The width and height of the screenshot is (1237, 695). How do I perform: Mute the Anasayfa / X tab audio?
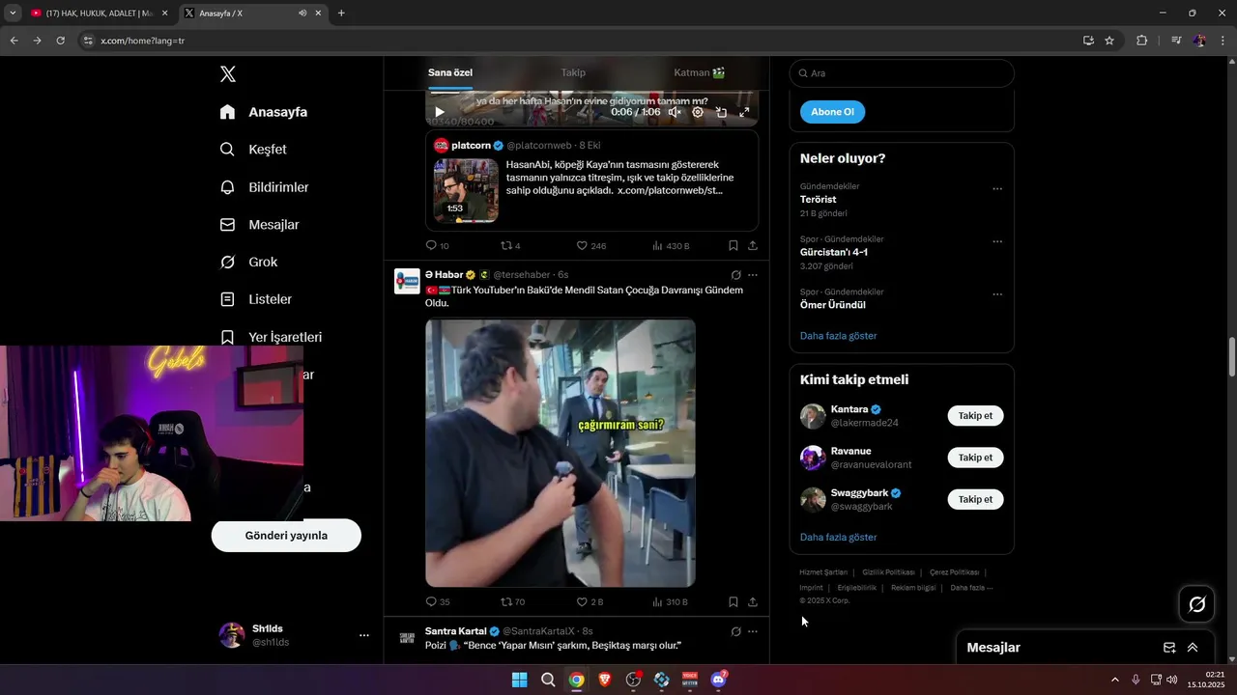pyautogui.click(x=302, y=14)
